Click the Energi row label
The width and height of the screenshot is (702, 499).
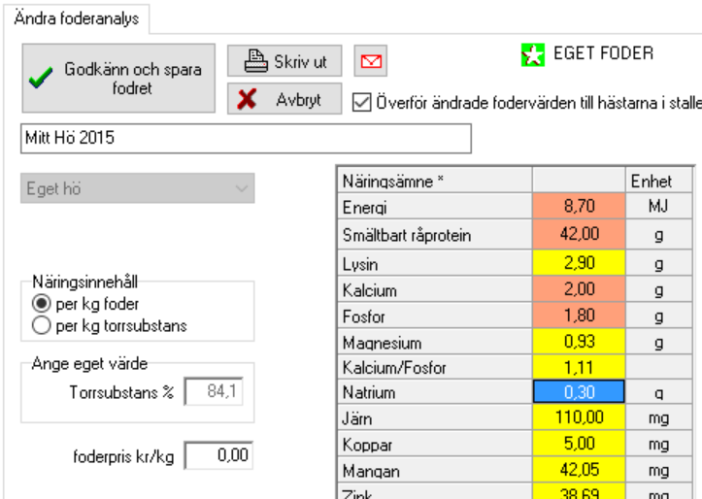point(435,207)
